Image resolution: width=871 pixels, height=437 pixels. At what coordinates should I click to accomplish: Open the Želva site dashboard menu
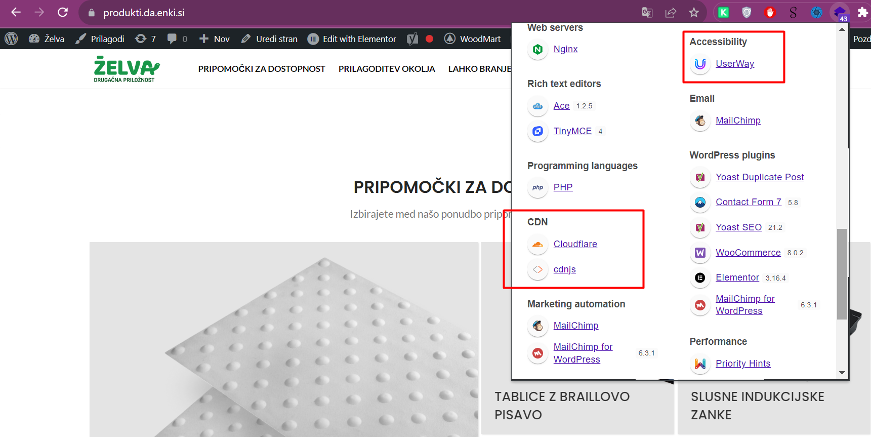(x=47, y=38)
